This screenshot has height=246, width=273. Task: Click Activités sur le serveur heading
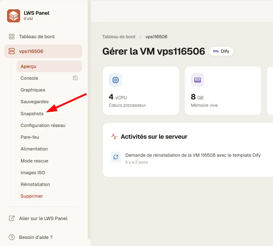[x=154, y=137]
